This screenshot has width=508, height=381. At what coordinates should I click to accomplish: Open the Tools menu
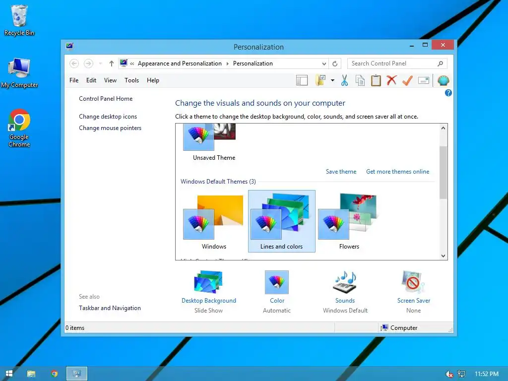point(131,80)
